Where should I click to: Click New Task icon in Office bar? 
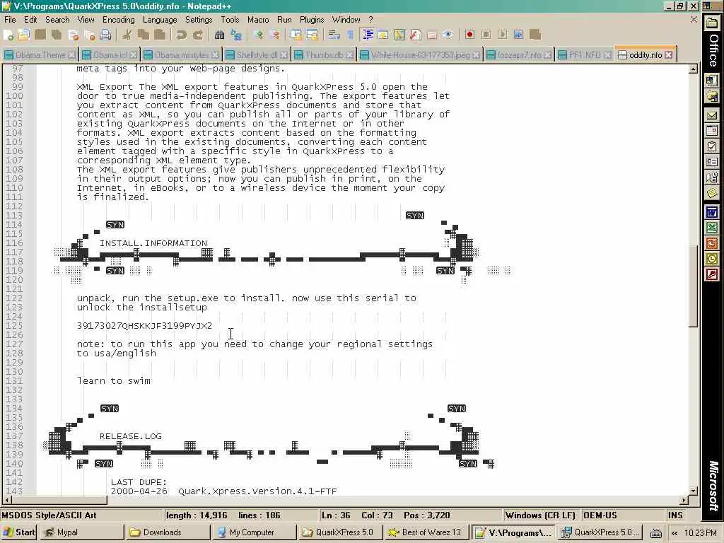tap(712, 146)
